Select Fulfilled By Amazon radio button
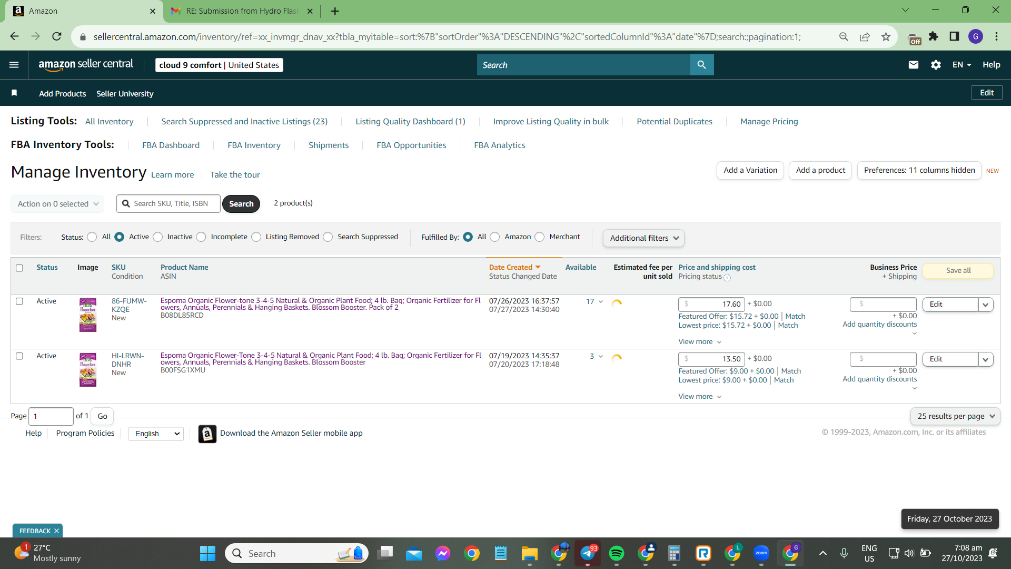 pyautogui.click(x=495, y=237)
